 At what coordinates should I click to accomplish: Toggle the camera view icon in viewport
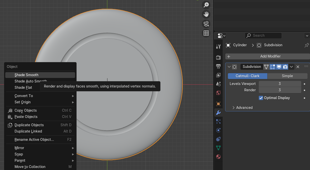(206, 24)
